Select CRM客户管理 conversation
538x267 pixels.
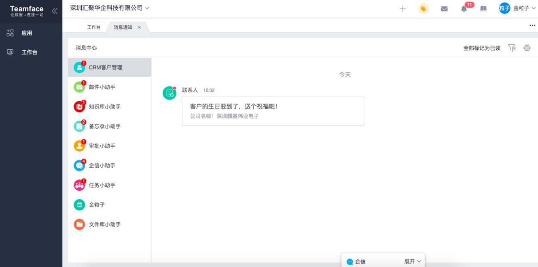coord(110,67)
